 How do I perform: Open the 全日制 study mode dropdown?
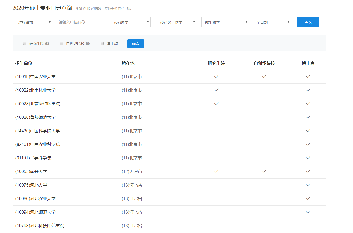[x=272, y=22]
